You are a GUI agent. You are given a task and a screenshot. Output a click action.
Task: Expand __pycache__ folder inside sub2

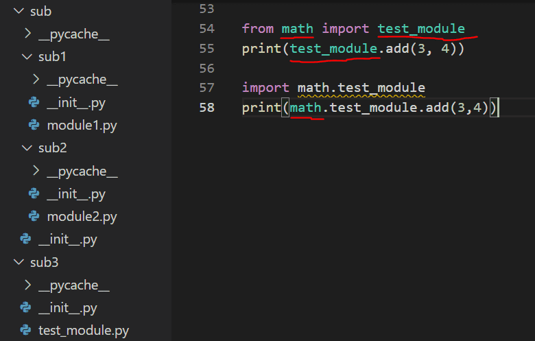pos(36,171)
